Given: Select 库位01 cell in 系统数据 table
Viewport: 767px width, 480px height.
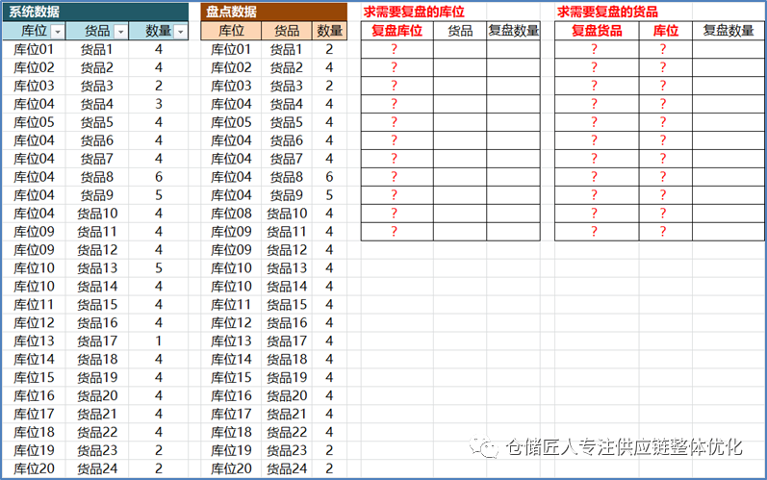Looking at the screenshot, I should point(34,49).
